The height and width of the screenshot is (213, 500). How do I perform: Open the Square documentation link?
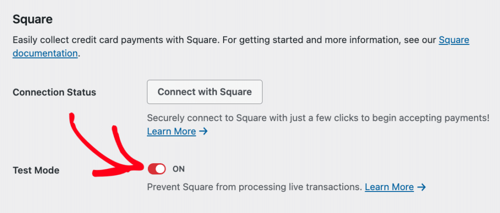click(454, 40)
